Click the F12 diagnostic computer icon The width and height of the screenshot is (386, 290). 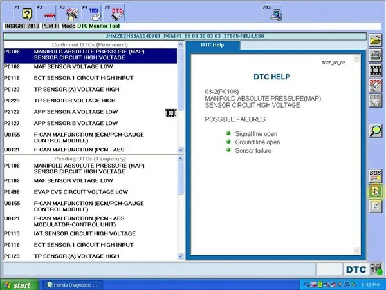(x=272, y=12)
